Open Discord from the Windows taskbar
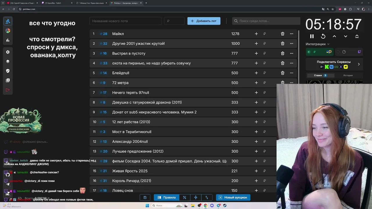The height and width of the screenshot is (209, 372). click(212, 206)
